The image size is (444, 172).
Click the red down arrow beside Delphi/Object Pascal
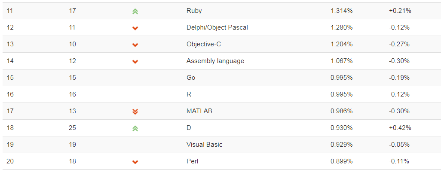[135, 28]
